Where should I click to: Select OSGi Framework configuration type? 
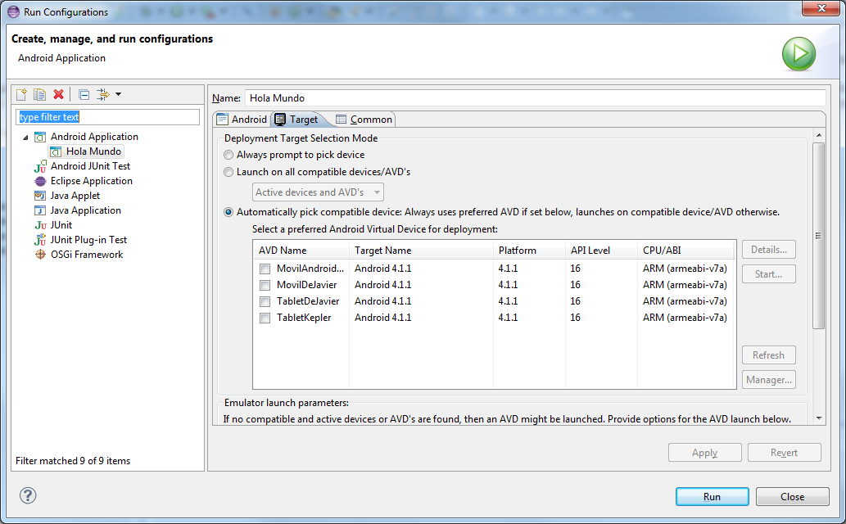pyautogui.click(x=86, y=255)
